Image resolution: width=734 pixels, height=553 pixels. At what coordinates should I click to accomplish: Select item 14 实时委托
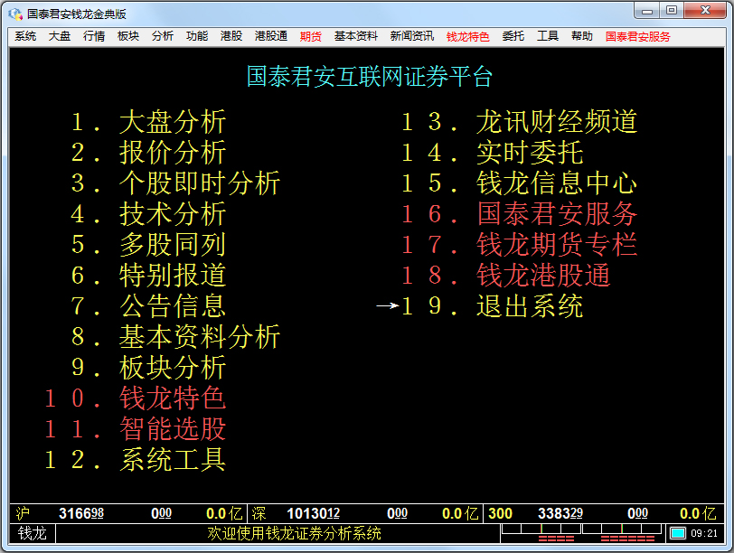click(493, 153)
